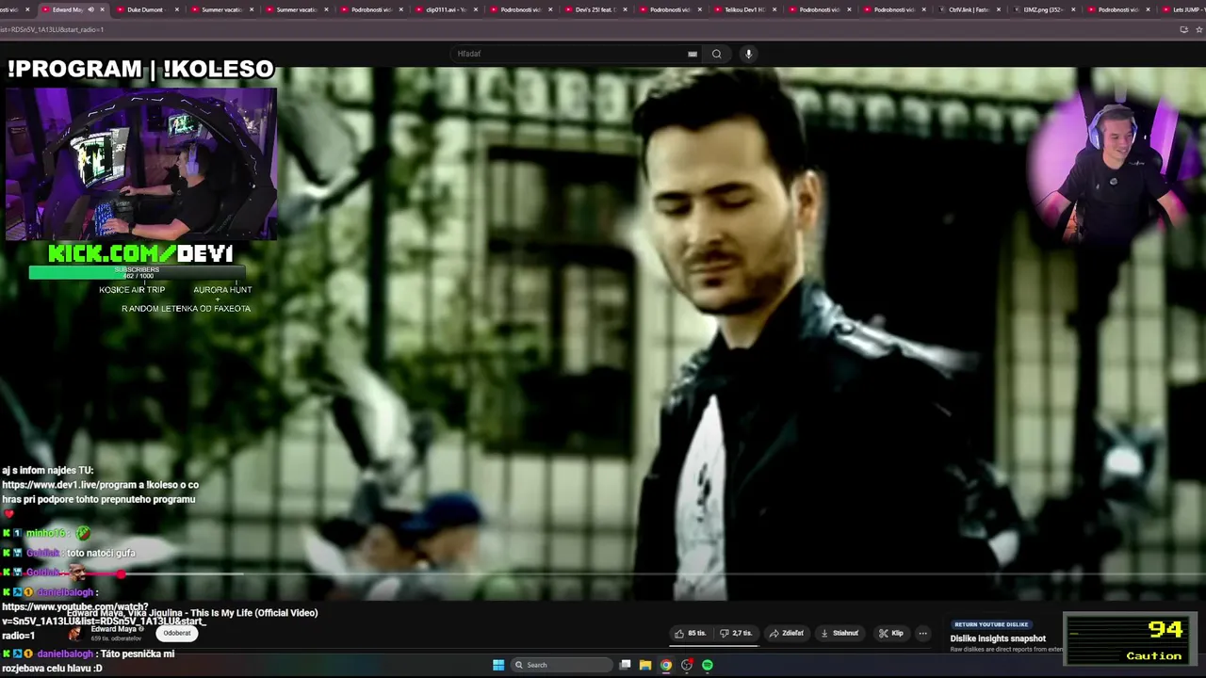Screen dimensions: 1206x678
Task: Switch to the clip0111.avi browser tab
Action: [x=445, y=9]
